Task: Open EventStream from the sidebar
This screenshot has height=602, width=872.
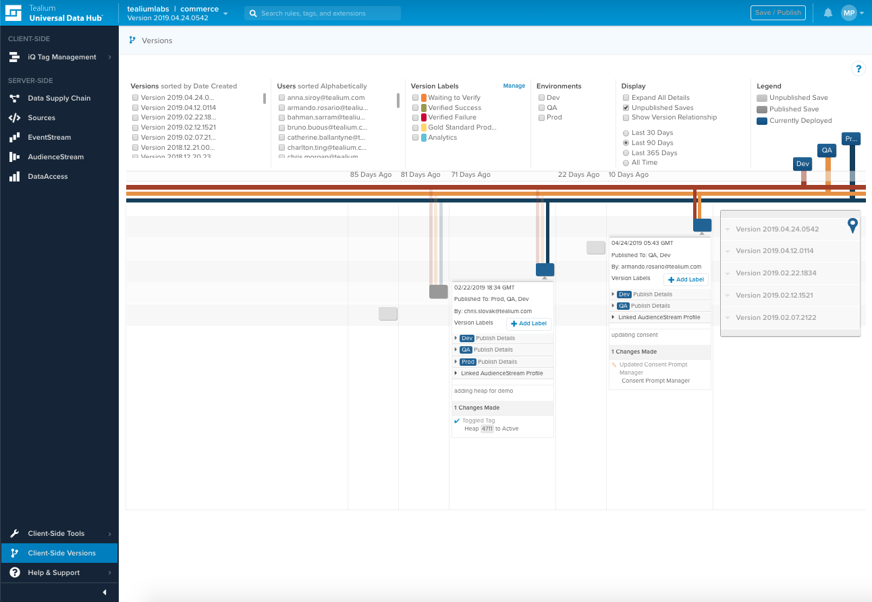Action: coord(14,138)
